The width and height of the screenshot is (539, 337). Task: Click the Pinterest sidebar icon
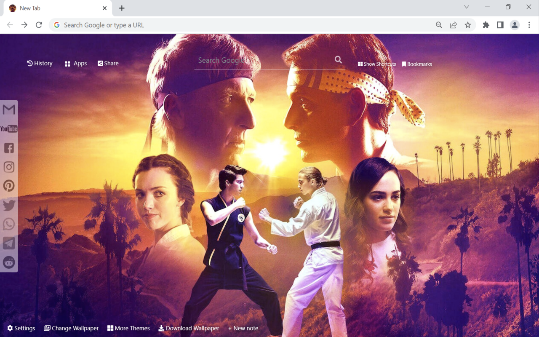pyautogui.click(x=9, y=186)
